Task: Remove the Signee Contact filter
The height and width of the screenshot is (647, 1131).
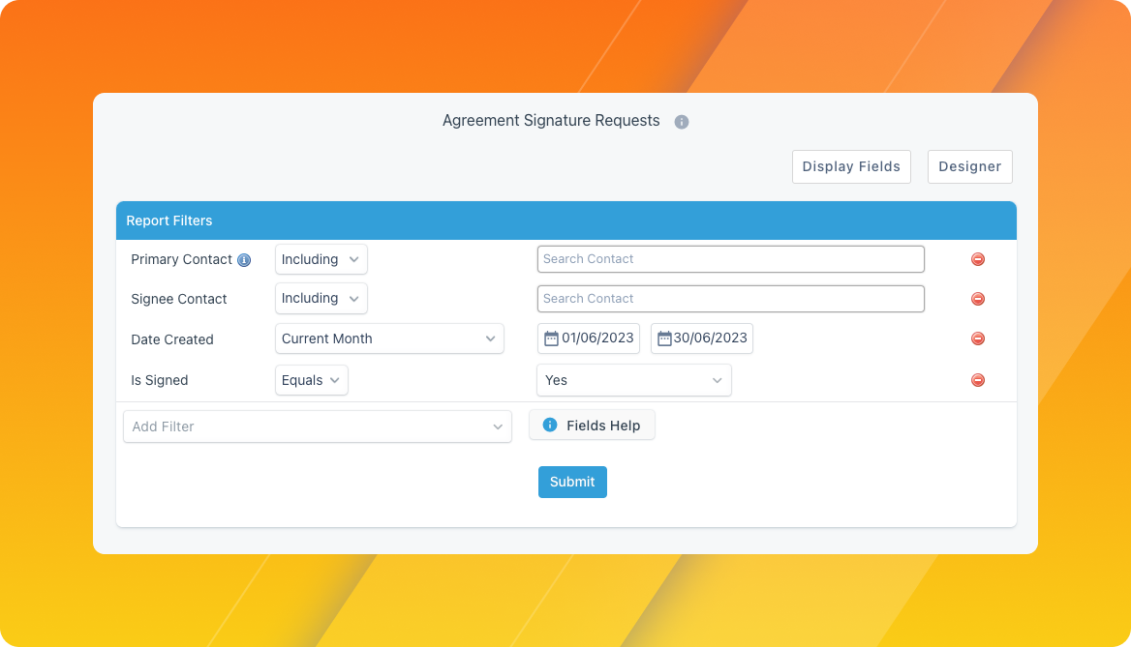Action: 978,299
